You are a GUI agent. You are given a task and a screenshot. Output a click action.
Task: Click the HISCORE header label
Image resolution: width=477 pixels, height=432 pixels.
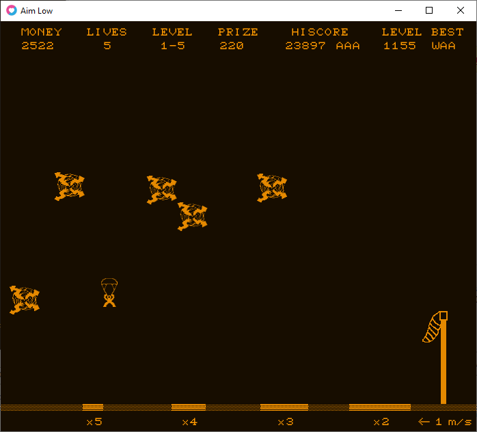click(x=320, y=32)
